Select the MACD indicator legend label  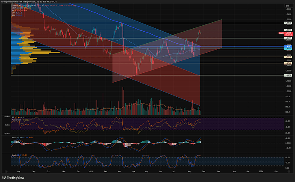(x=14, y=137)
